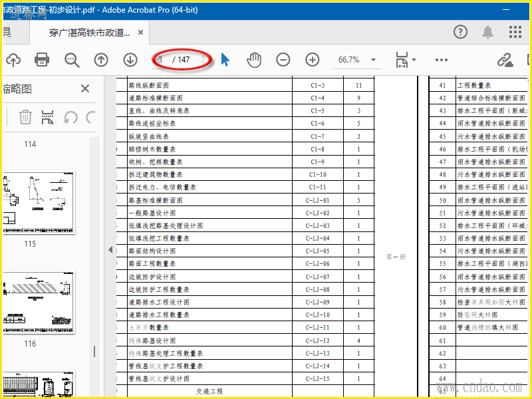Click drawing number C1-6

(318, 124)
